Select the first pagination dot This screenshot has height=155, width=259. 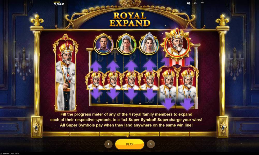(126, 137)
